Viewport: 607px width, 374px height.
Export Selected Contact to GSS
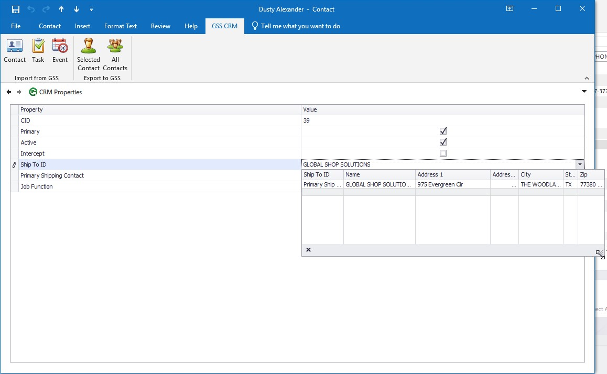(x=88, y=54)
